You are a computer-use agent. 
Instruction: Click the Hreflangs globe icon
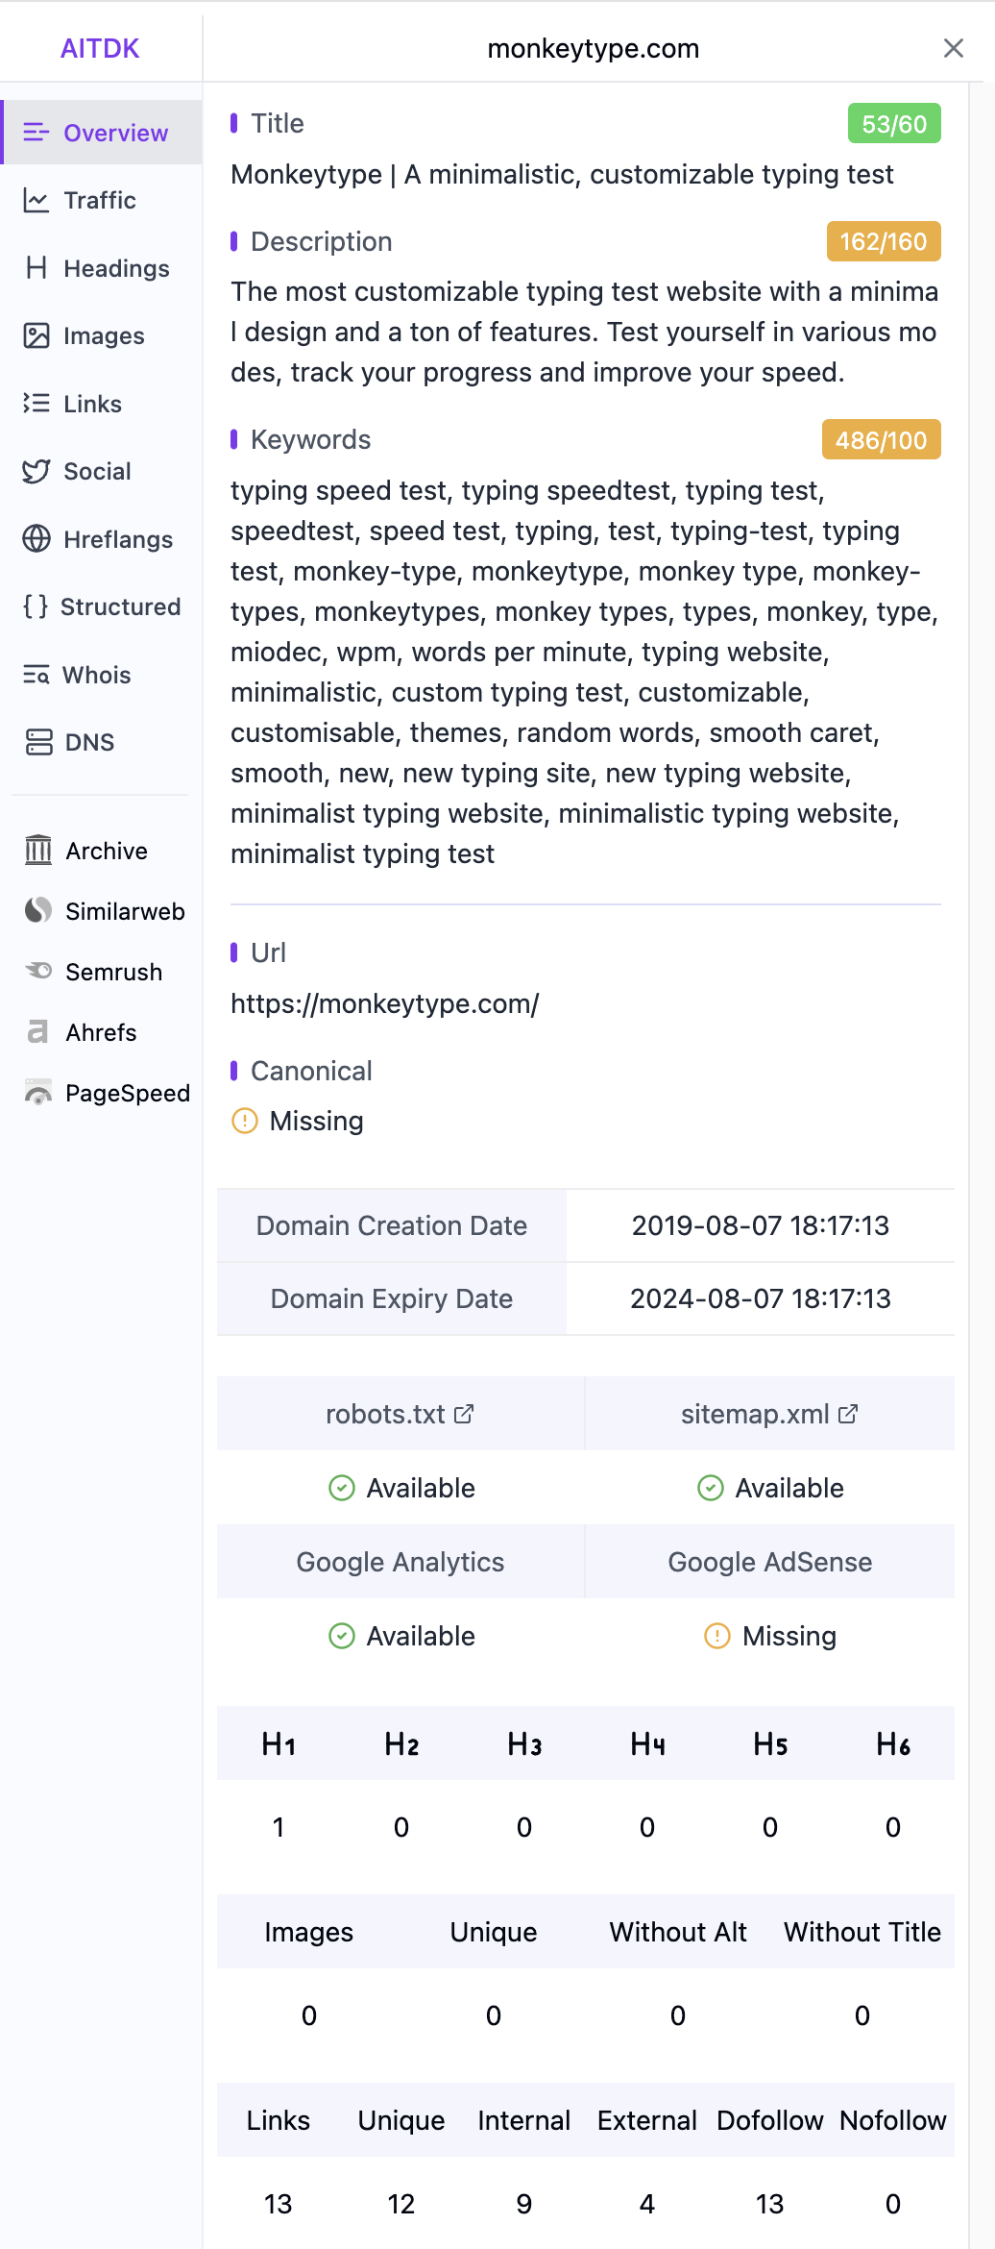[x=36, y=539]
